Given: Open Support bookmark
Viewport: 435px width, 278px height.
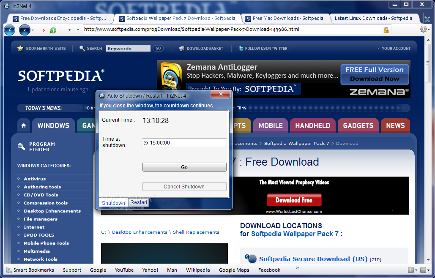Looking at the screenshot, I should click(72, 270).
